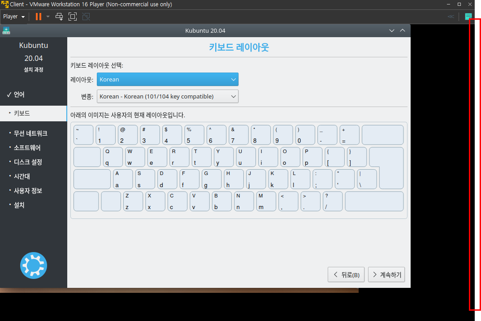Image resolution: width=481 pixels, height=321 pixels.
Task: Click the A key in the keyboard preview
Action: [123, 179]
